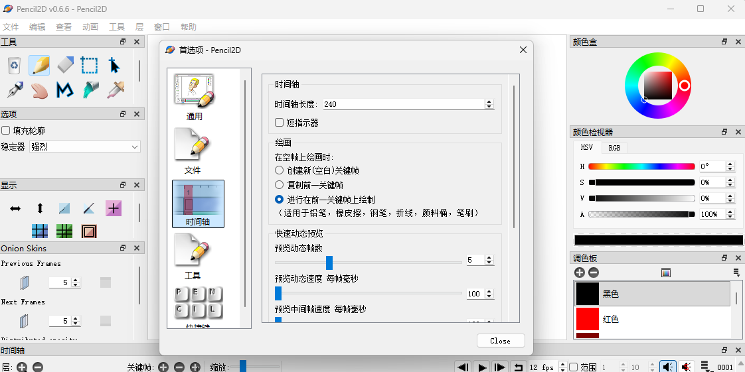Viewport: 745px width, 372px height.
Task: Open the View menu
Action: [x=64, y=27]
